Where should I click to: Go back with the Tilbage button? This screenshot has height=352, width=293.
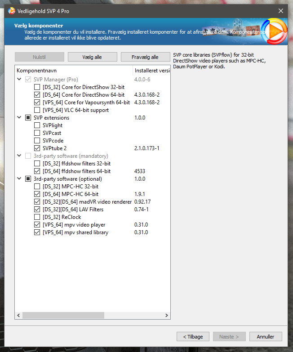193,336
